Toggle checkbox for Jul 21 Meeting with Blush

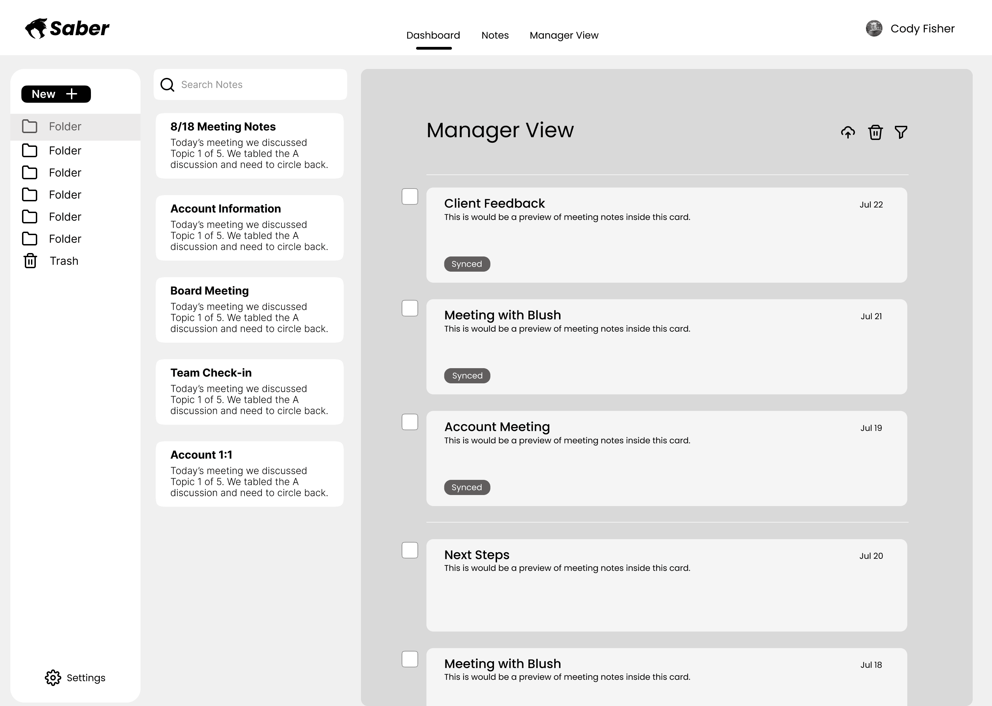(x=409, y=308)
